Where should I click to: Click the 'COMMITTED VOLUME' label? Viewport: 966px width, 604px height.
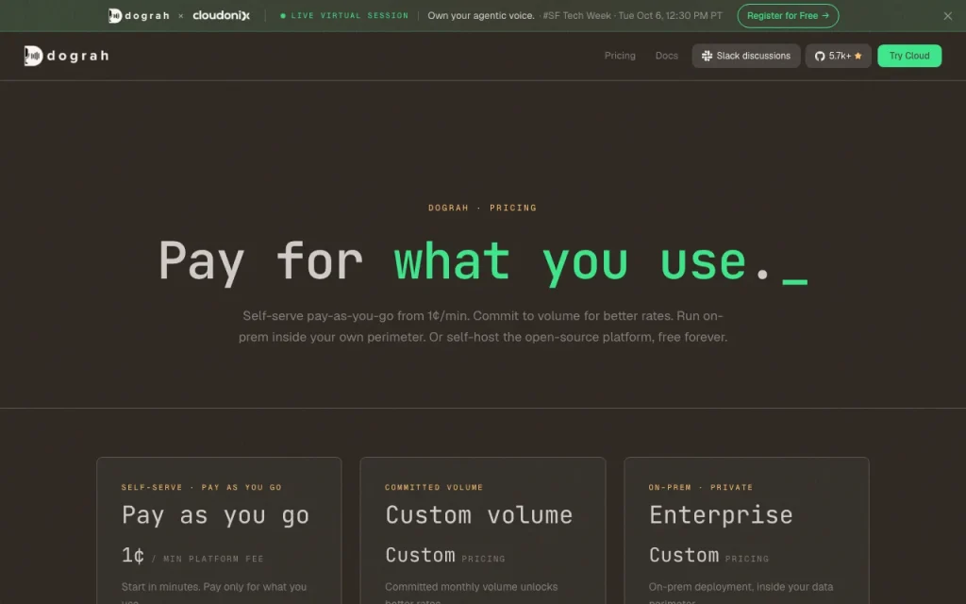pos(434,487)
